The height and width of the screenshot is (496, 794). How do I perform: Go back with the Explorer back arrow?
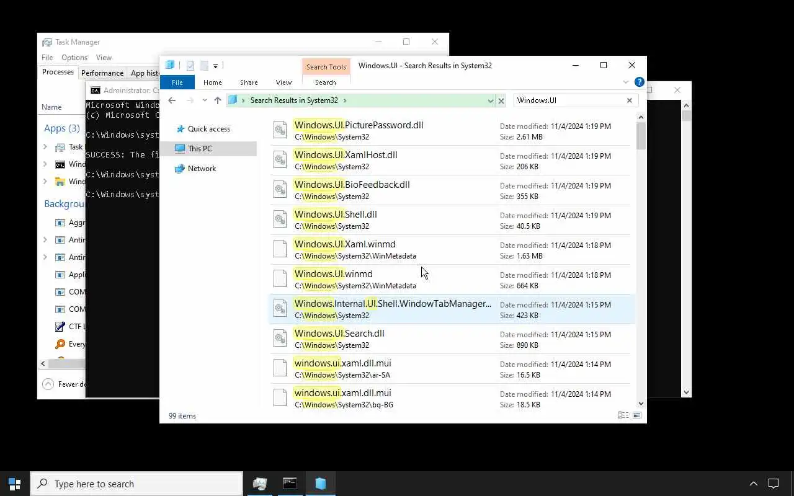[172, 100]
